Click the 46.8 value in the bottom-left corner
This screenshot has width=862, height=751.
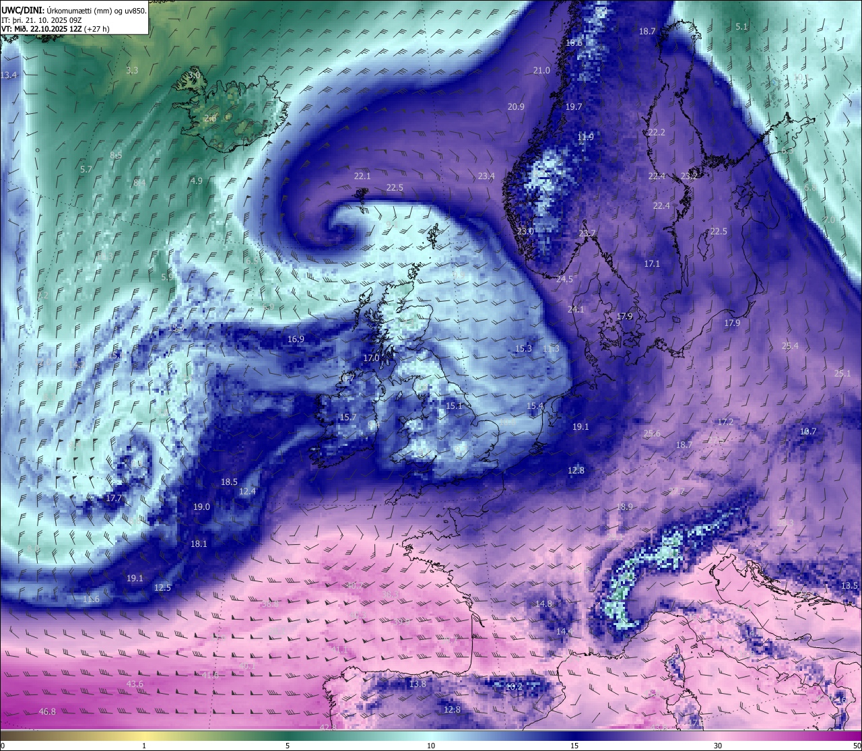coord(47,711)
